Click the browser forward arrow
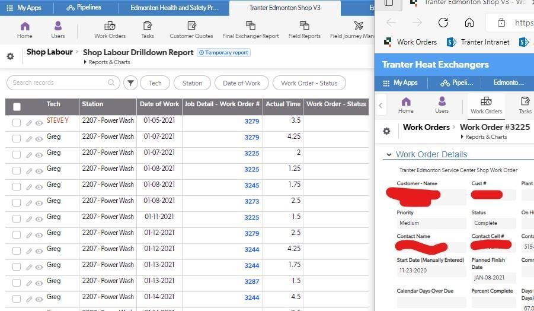This screenshot has width=534, height=311. click(417, 23)
